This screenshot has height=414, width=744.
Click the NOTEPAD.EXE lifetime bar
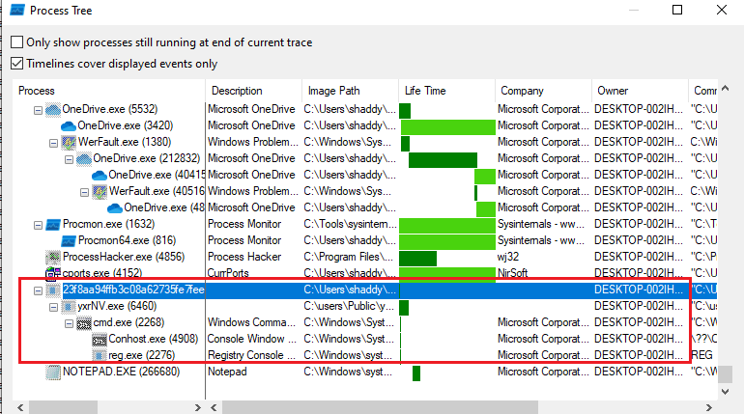[x=416, y=373]
